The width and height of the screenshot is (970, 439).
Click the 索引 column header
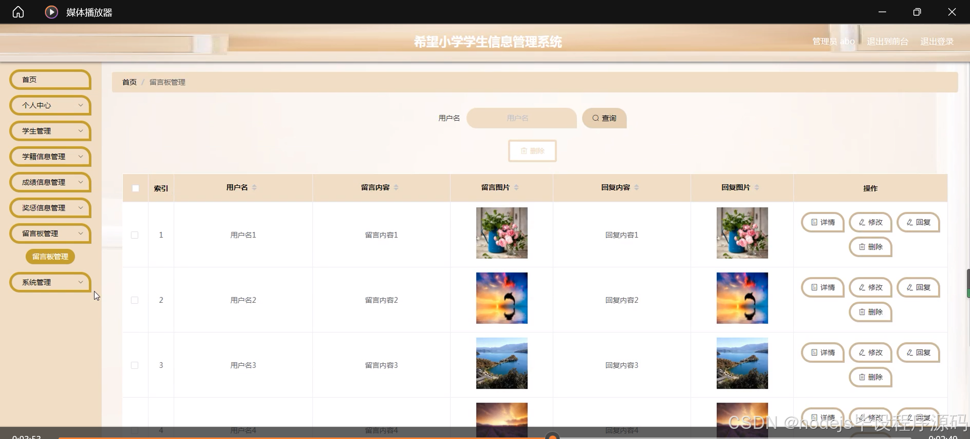click(x=161, y=188)
